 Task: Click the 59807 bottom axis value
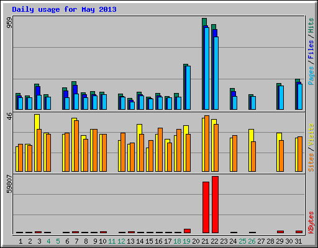(x=9, y=184)
